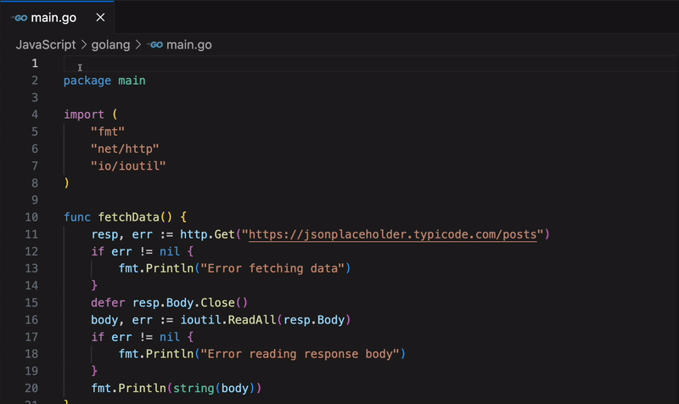Click the "net/http" import string

click(x=125, y=149)
